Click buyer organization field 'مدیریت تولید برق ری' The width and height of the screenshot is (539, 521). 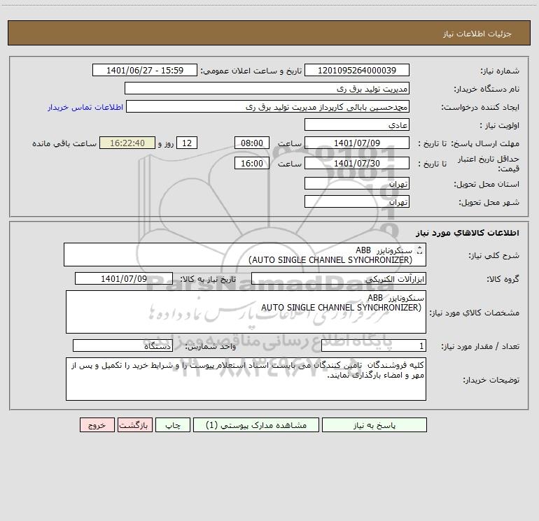coord(267,88)
